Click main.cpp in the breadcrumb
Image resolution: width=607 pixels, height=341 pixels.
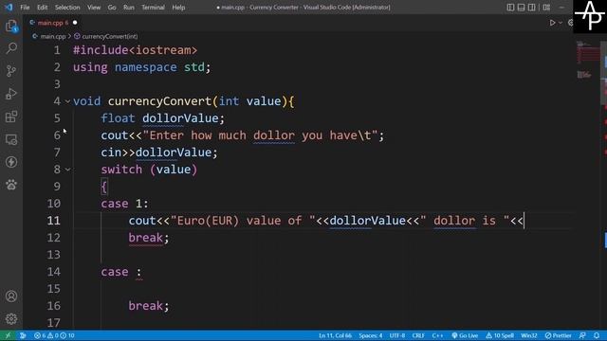click(x=53, y=36)
